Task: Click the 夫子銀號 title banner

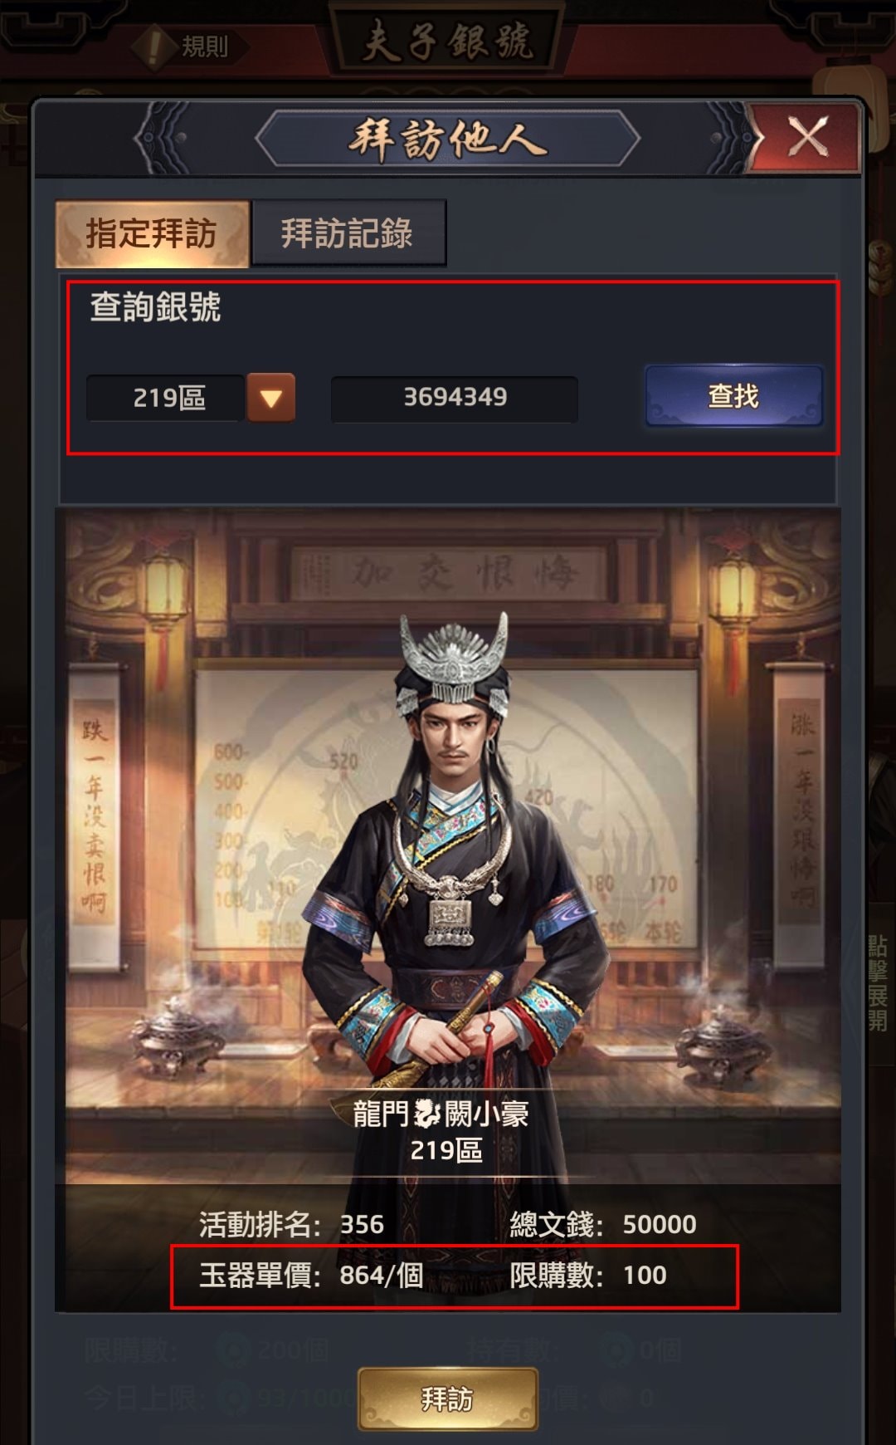Action: coord(448,39)
